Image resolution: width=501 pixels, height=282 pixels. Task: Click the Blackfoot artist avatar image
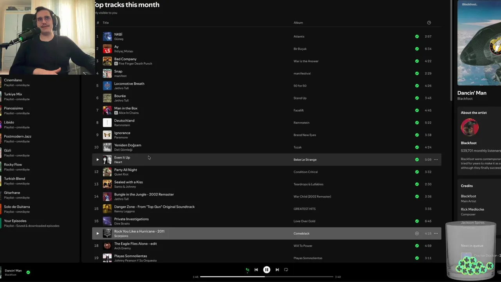click(470, 127)
